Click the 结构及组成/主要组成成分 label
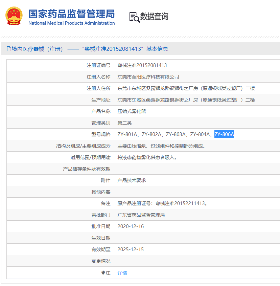This screenshot has height=286, width=280. pos(83,146)
